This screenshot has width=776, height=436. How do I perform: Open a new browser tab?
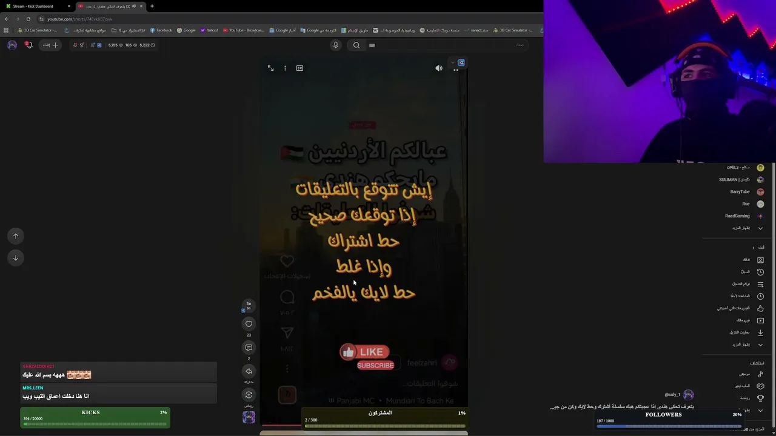click(x=152, y=6)
